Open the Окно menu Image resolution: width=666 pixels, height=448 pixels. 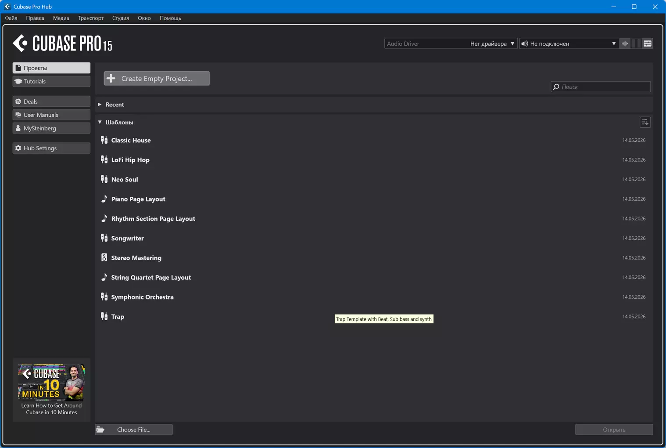pos(144,18)
